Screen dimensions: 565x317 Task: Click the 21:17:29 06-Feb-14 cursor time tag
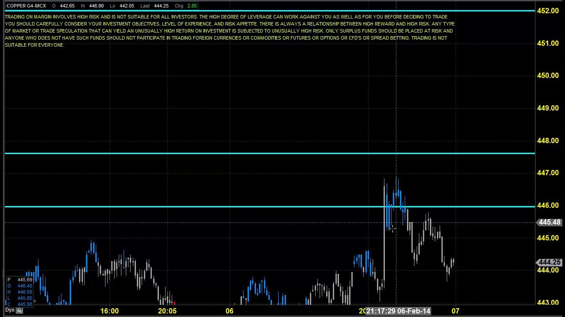(x=398, y=311)
